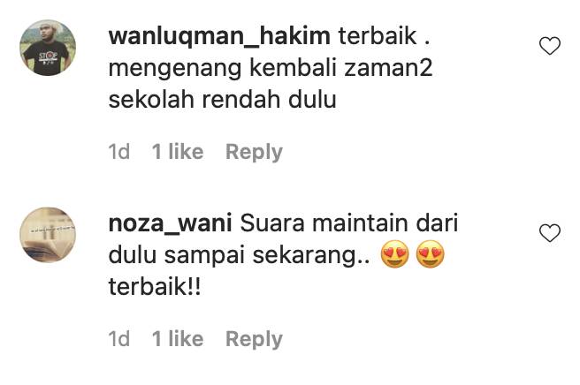Tap the heart on noza_wani's comment
This screenshot has width=580, height=385.
tap(550, 233)
